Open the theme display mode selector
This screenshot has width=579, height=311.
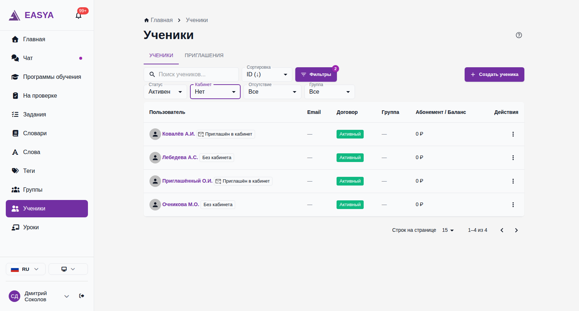(68, 269)
